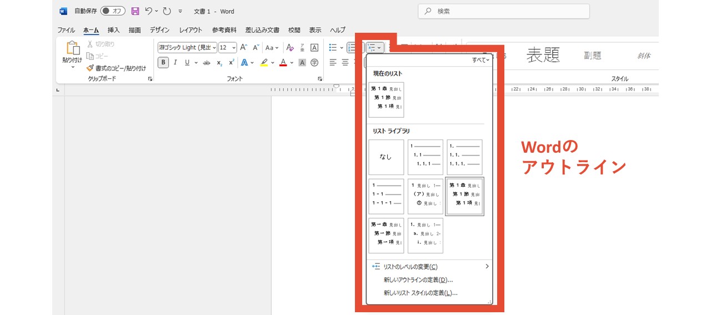Apply Subscript x₂ formatting
711x315 pixels.
pos(219,63)
